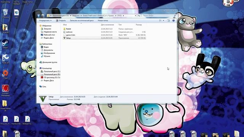Viewport: 244px width, 137px height.
Task: Open Яндекс.Диск under Favorites
Action: (x=47, y=38)
